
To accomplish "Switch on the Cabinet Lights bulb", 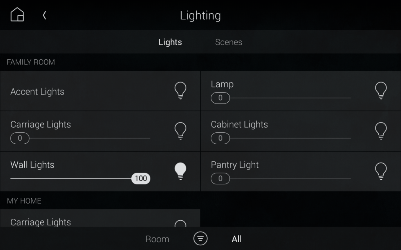I will click(x=381, y=131).
